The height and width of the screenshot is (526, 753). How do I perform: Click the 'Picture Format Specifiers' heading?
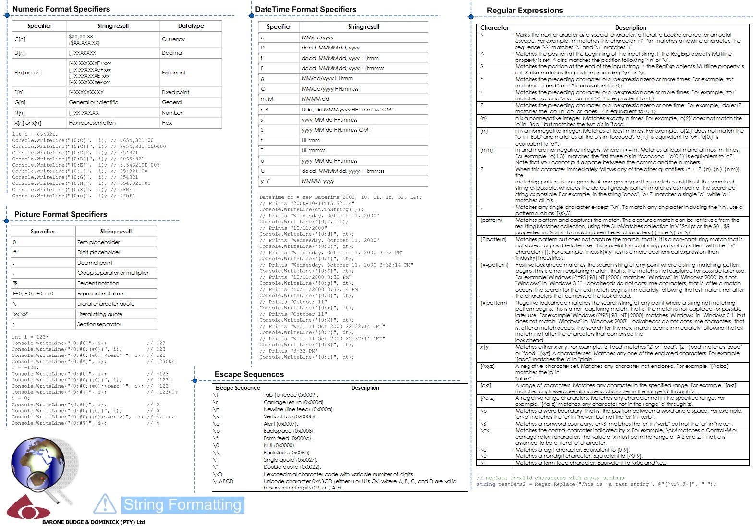tap(61, 214)
